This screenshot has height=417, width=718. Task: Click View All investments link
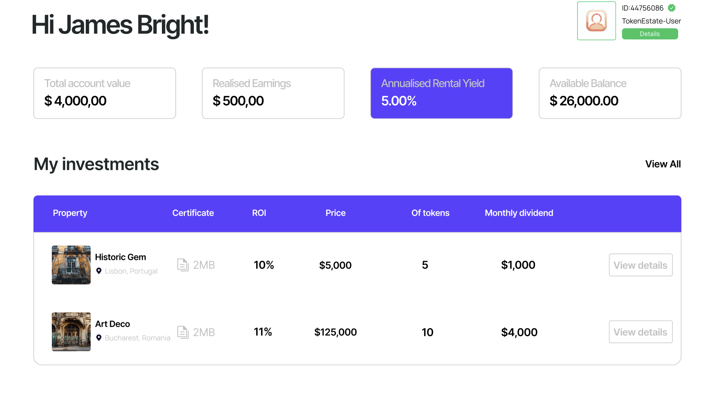663,164
